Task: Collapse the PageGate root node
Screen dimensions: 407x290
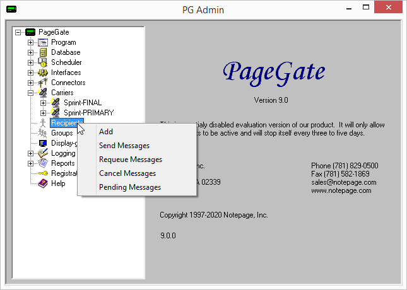Action: [18, 32]
